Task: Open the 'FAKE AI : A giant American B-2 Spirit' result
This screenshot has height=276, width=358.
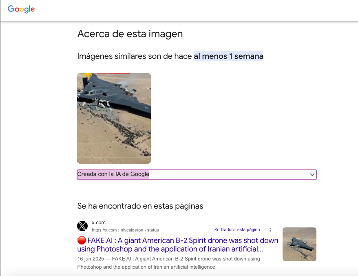Action: pyautogui.click(x=178, y=245)
